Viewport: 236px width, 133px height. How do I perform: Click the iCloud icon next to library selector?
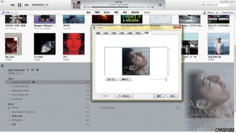(16, 13)
